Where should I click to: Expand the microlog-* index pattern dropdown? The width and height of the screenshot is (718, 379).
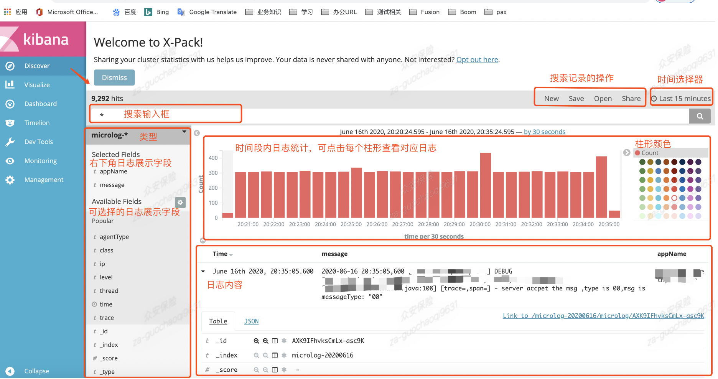(x=184, y=132)
